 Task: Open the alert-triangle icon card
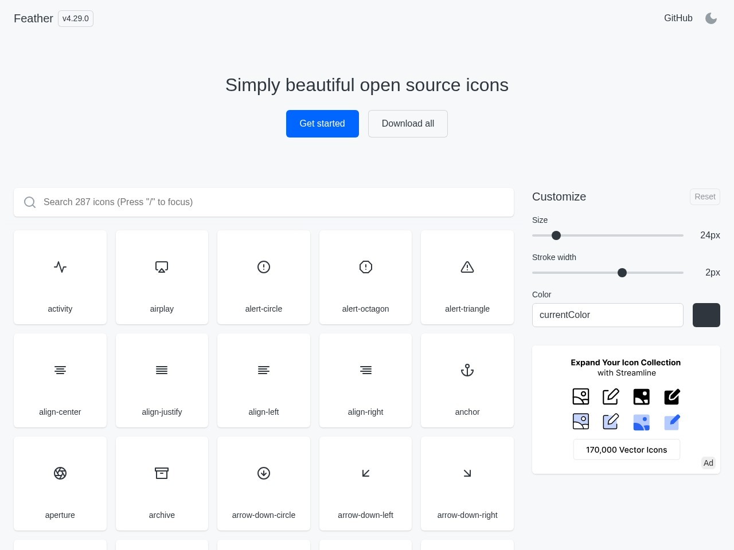click(x=467, y=277)
